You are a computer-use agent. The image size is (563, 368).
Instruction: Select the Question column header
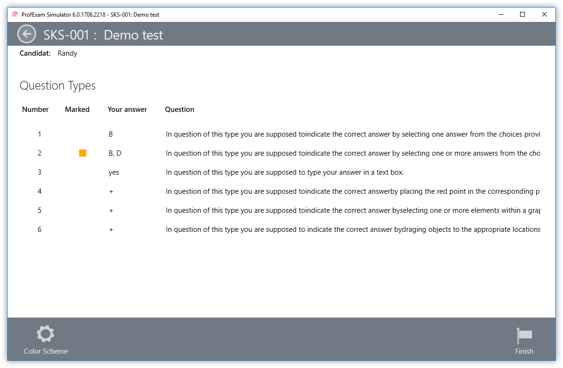pyautogui.click(x=180, y=109)
